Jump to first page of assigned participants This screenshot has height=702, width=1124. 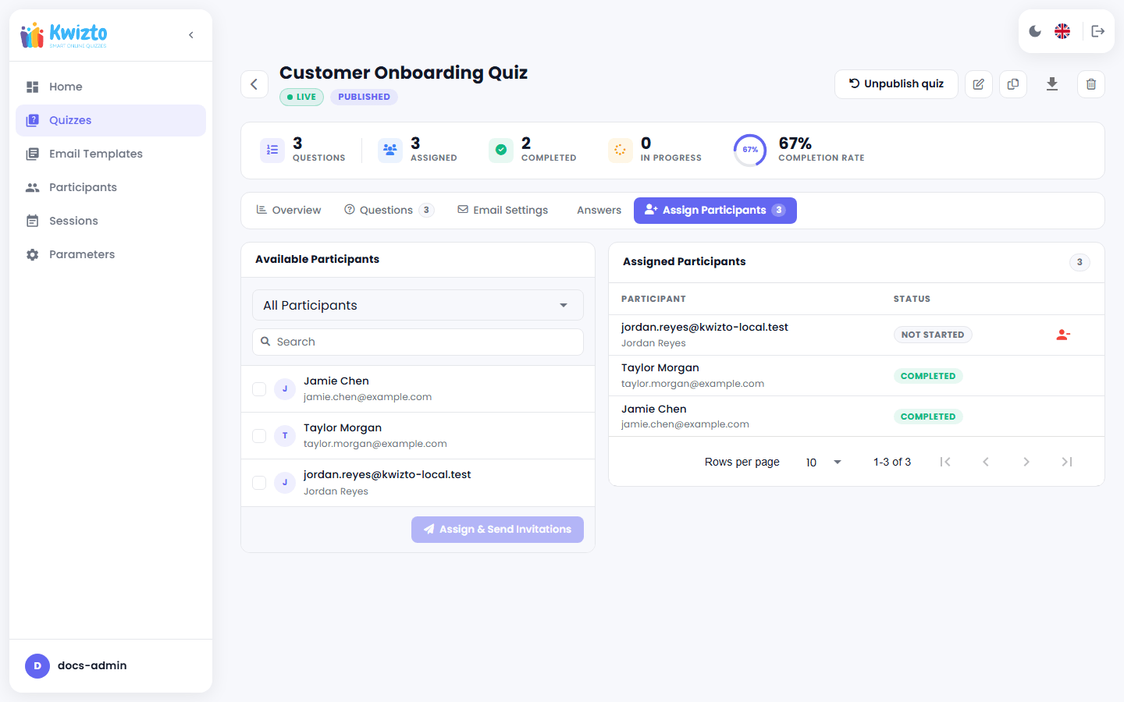[945, 462]
